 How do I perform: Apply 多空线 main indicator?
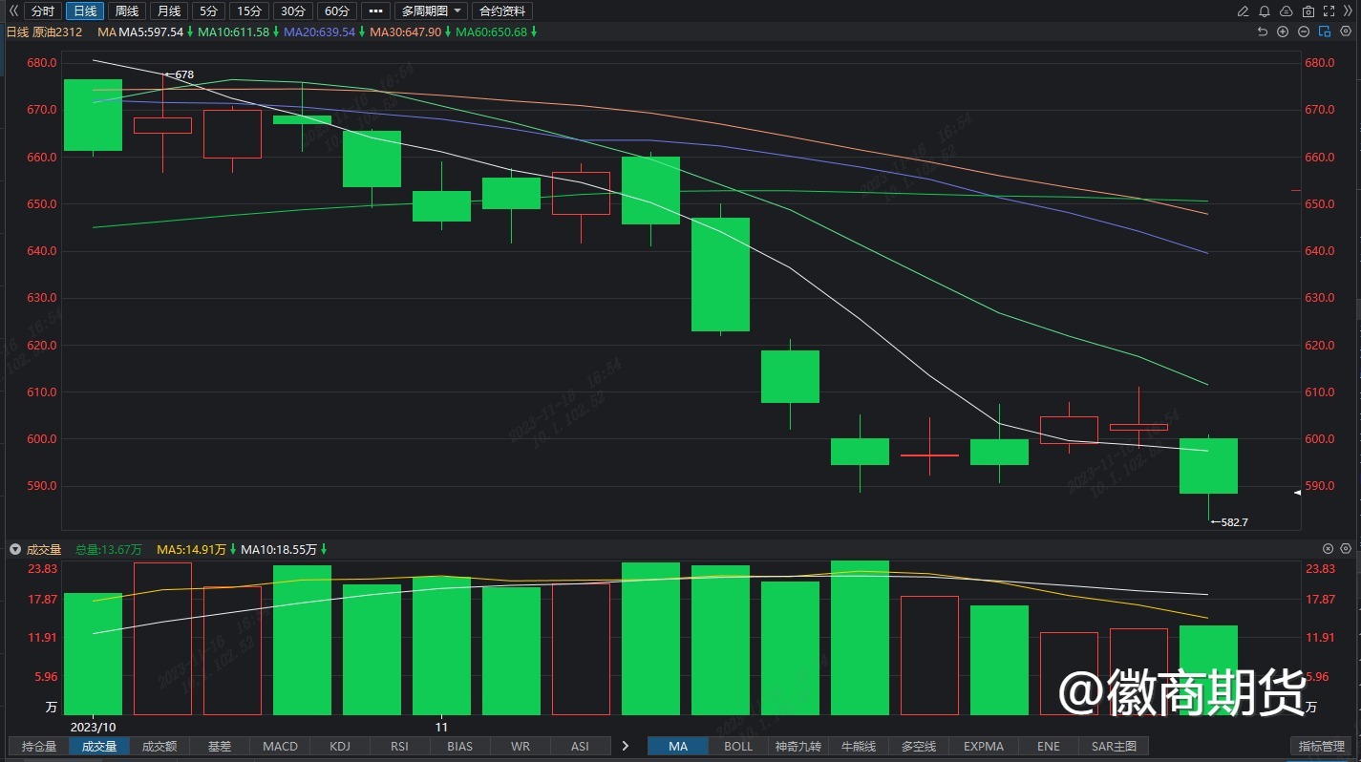[x=919, y=746]
